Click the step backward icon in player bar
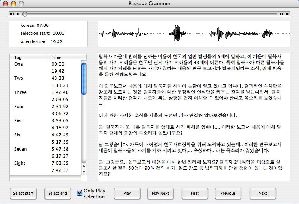This screenshot has height=204, width=299. click(x=281, y=14)
